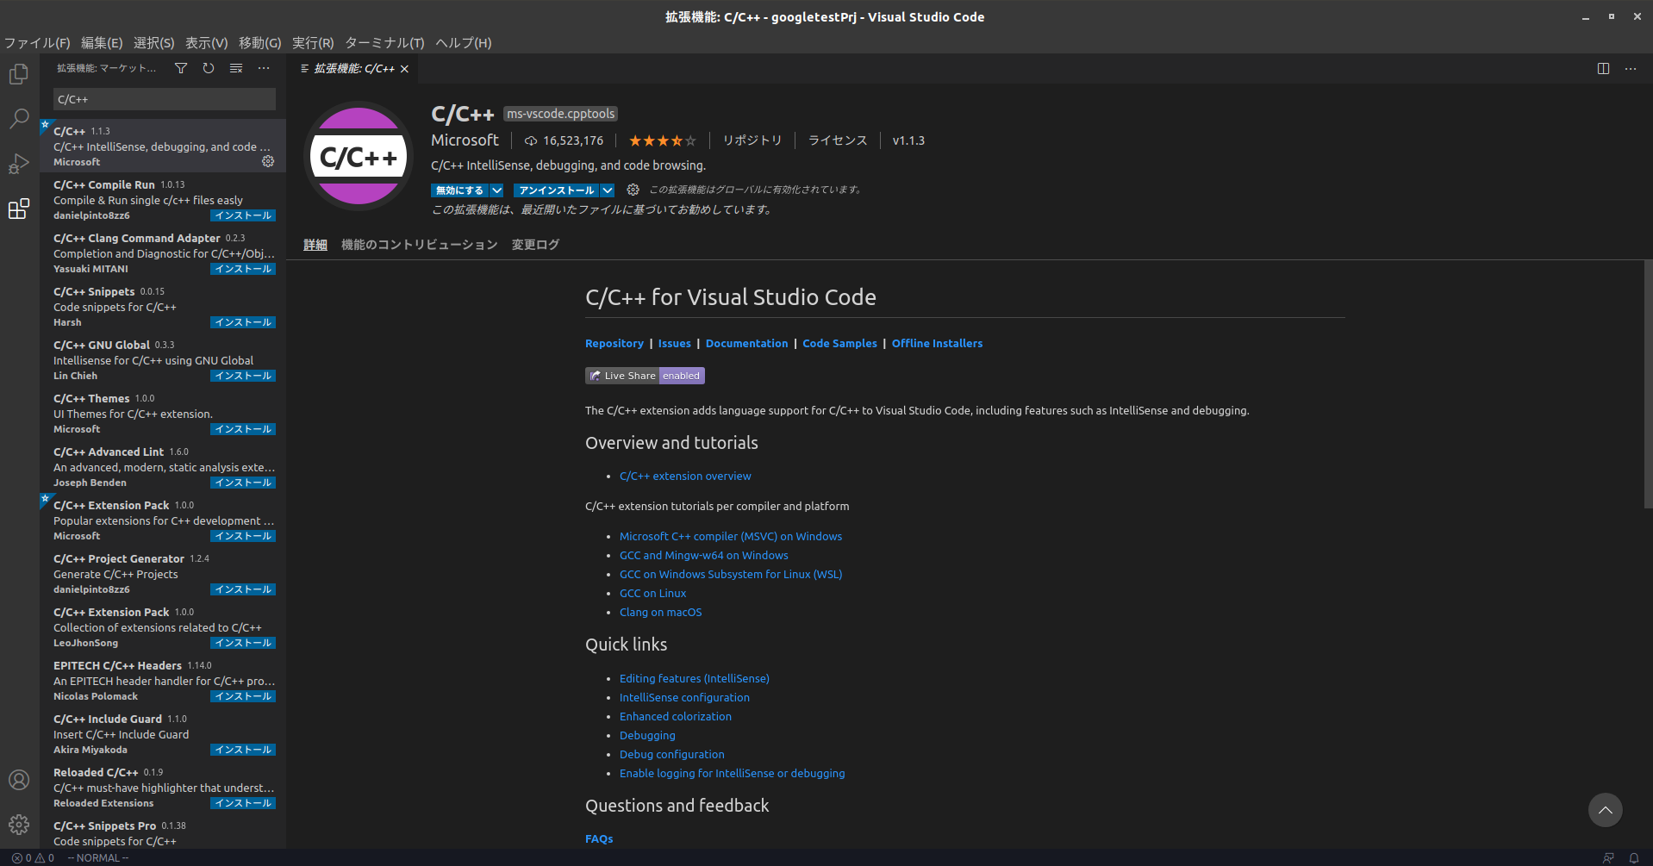This screenshot has width=1653, height=866.
Task: Open the Debug configuration link
Action: click(x=671, y=755)
